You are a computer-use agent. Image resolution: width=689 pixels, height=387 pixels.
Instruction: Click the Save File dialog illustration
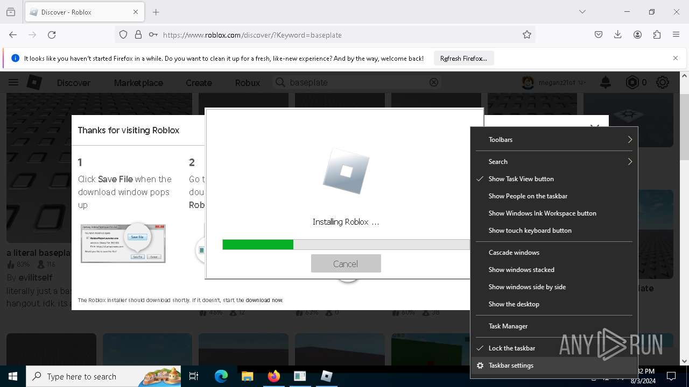pyautogui.click(x=123, y=243)
